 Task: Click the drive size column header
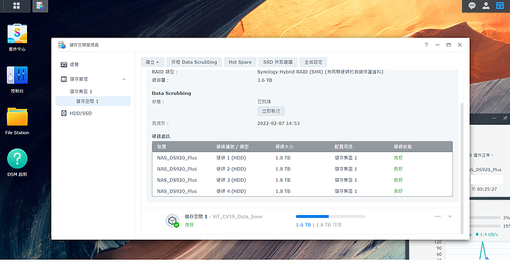(284, 147)
